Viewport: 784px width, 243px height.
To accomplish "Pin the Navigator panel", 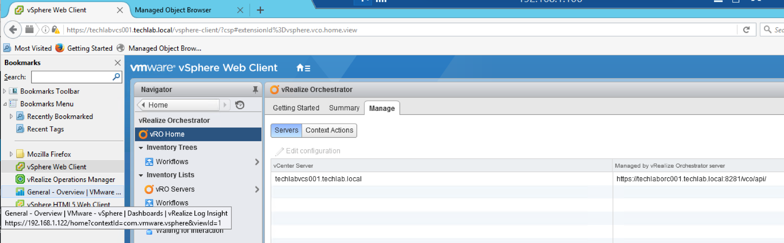I will [x=255, y=90].
